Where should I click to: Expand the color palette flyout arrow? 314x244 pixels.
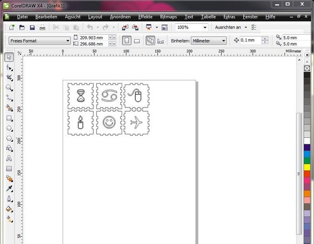[307, 55]
